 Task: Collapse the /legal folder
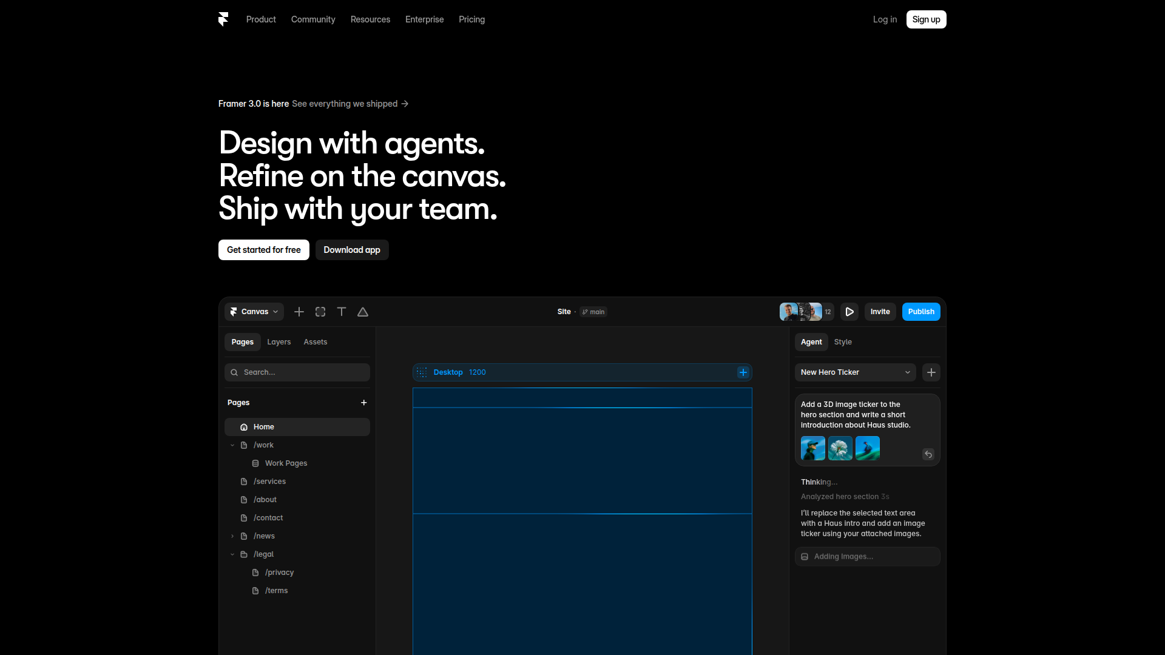pos(232,554)
